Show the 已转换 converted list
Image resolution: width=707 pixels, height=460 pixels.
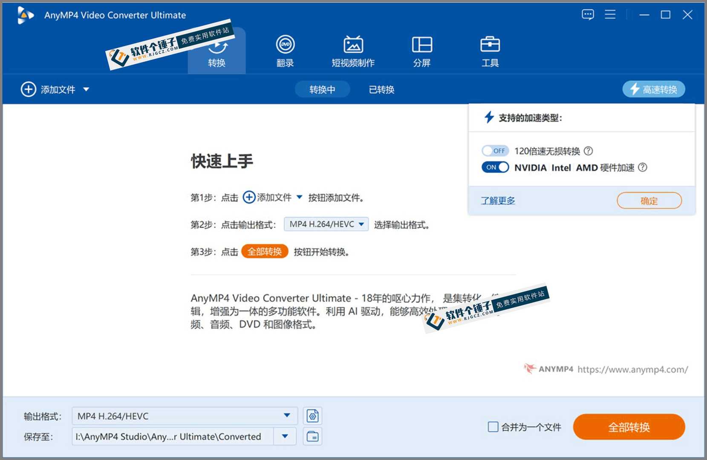point(381,89)
